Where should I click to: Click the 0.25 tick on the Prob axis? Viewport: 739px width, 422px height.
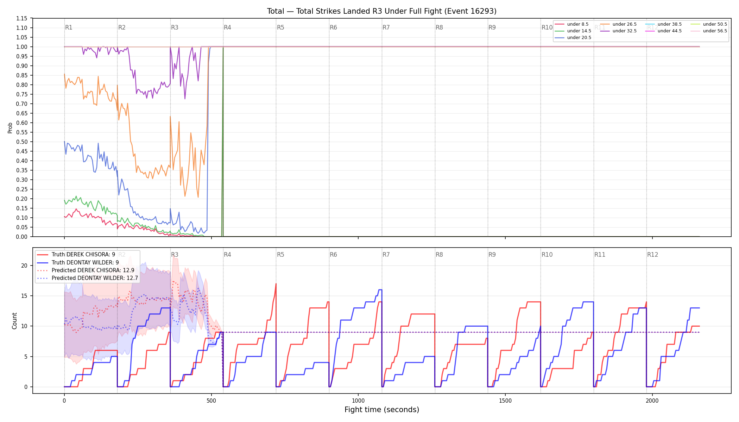tap(22, 189)
